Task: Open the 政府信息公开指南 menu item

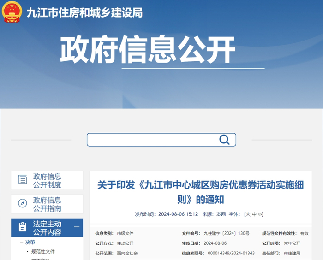Action: [x=47, y=204]
